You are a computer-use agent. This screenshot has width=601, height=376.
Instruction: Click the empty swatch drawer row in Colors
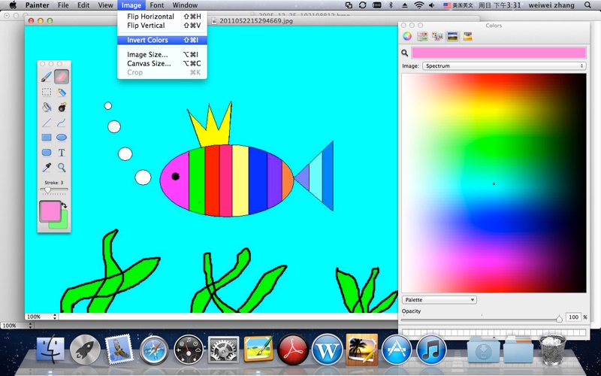point(494,332)
